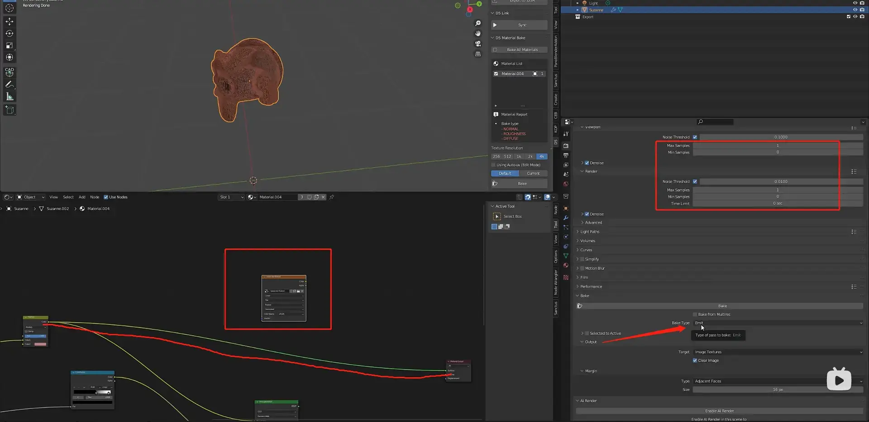869x422 pixels.
Task: Open the Scene properties tab icon
Action: 566,174
